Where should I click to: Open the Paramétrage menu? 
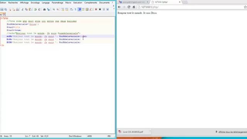[58, 3]
